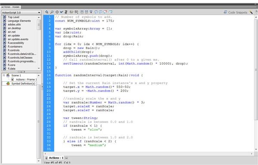The height and width of the screenshot is (165, 258).
Task: Open the fl.controls package entry
Action: tap(14, 50)
